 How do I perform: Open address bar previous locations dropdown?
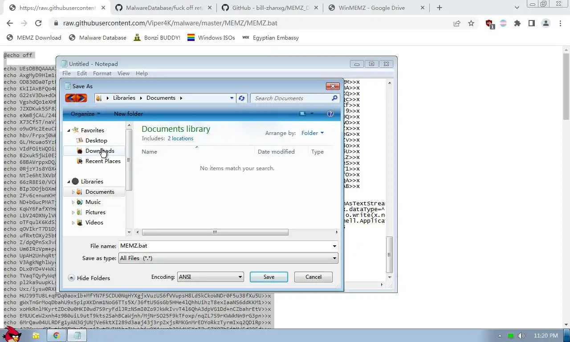tap(232, 98)
